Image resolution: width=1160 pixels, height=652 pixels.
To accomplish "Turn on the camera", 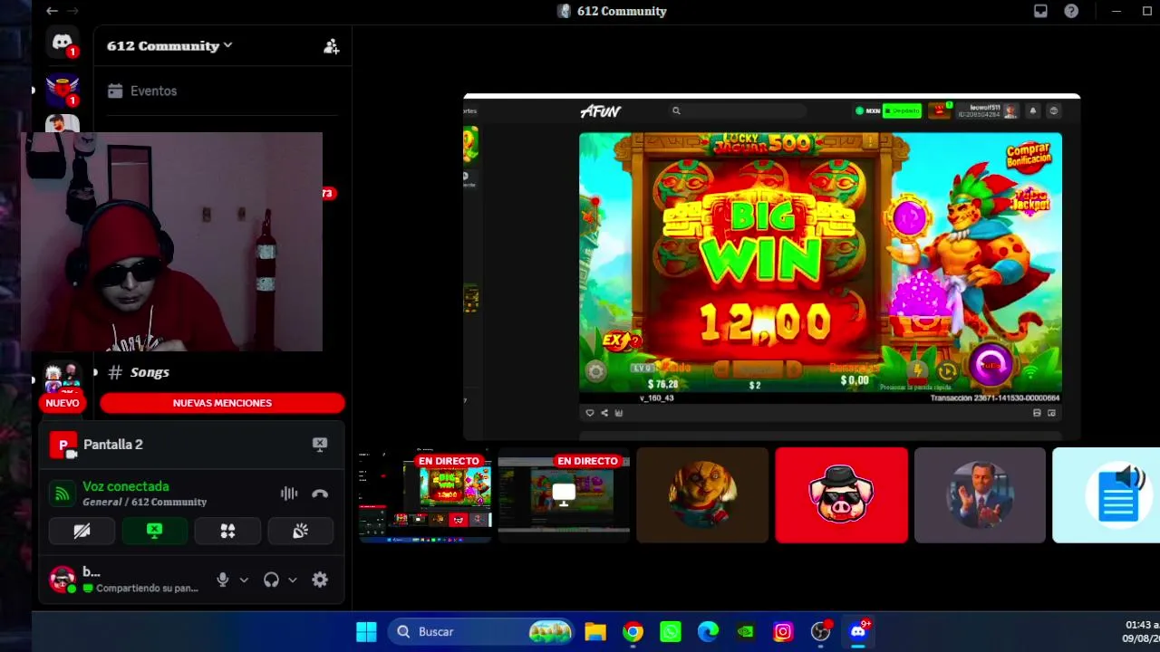I will pyautogui.click(x=82, y=532).
